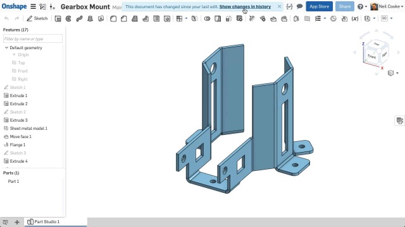Open the Variable (x) tool
405x227 pixels.
(355, 18)
